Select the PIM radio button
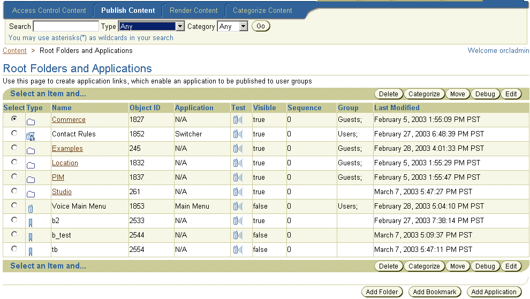The image size is (530, 299). (14, 177)
